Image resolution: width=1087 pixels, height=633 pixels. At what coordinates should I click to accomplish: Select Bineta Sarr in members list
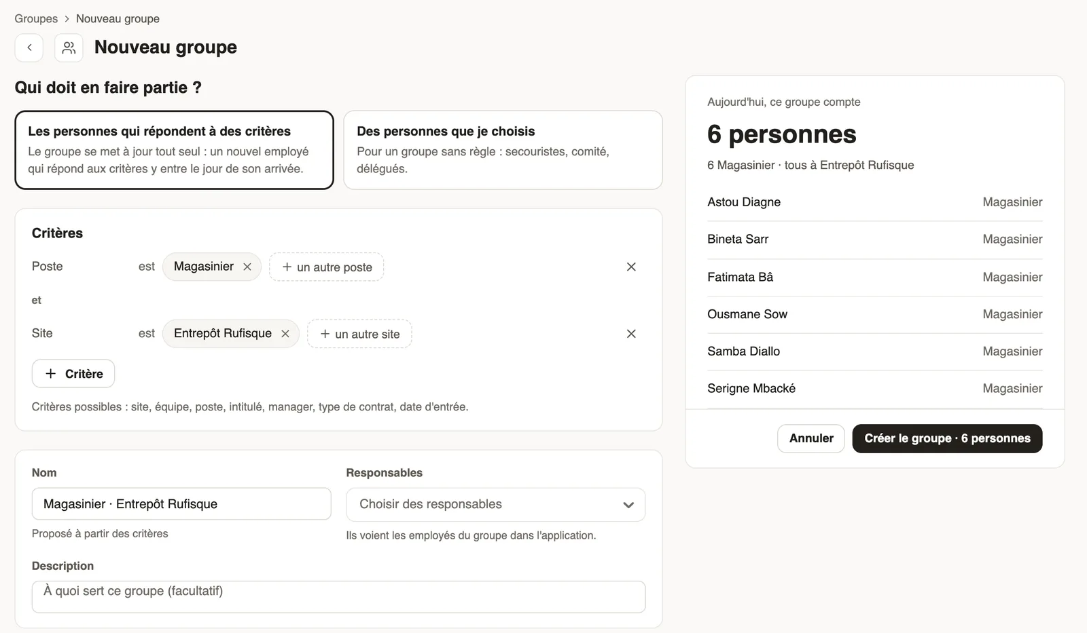(x=875, y=239)
